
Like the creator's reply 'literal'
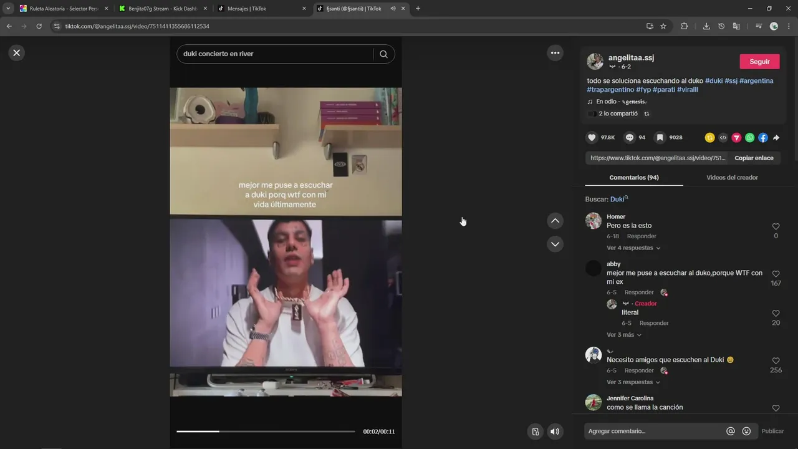[x=776, y=313]
